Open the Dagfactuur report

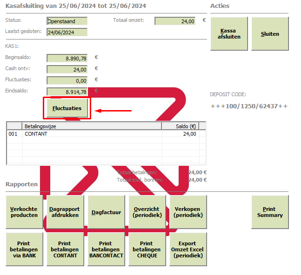(x=106, y=212)
